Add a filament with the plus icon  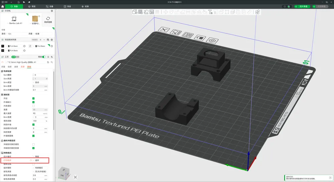(40, 40)
